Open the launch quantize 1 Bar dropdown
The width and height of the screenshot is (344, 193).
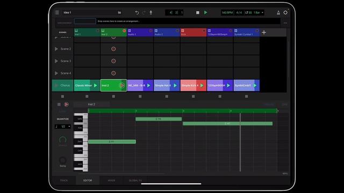[259, 12]
